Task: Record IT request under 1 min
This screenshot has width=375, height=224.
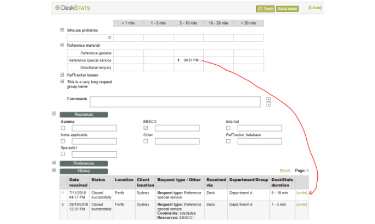Action: [x=129, y=38]
